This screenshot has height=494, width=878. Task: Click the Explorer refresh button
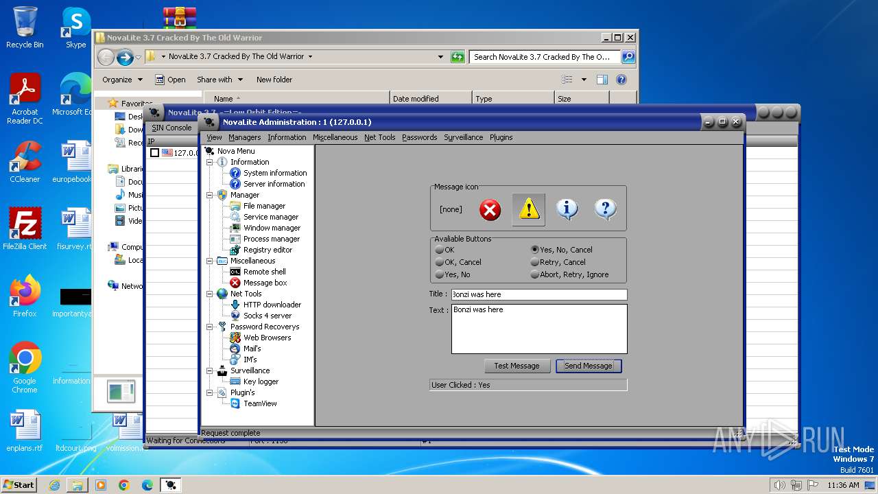(458, 57)
